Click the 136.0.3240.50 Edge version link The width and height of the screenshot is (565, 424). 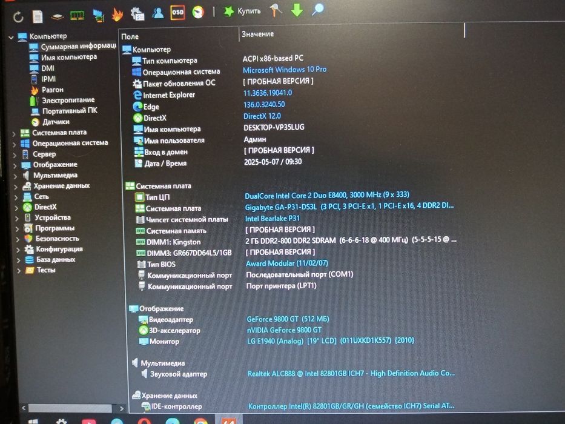(264, 105)
